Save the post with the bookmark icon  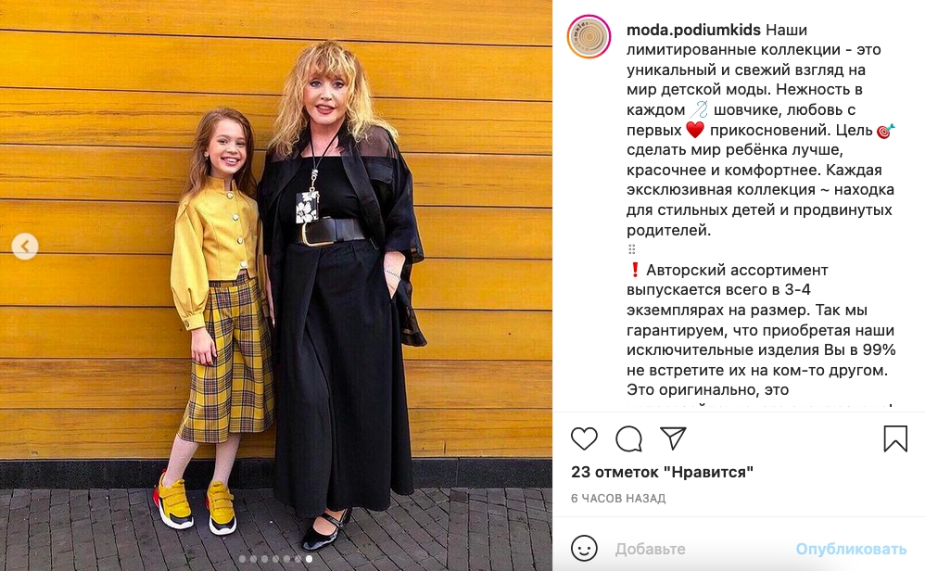pyautogui.click(x=895, y=438)
